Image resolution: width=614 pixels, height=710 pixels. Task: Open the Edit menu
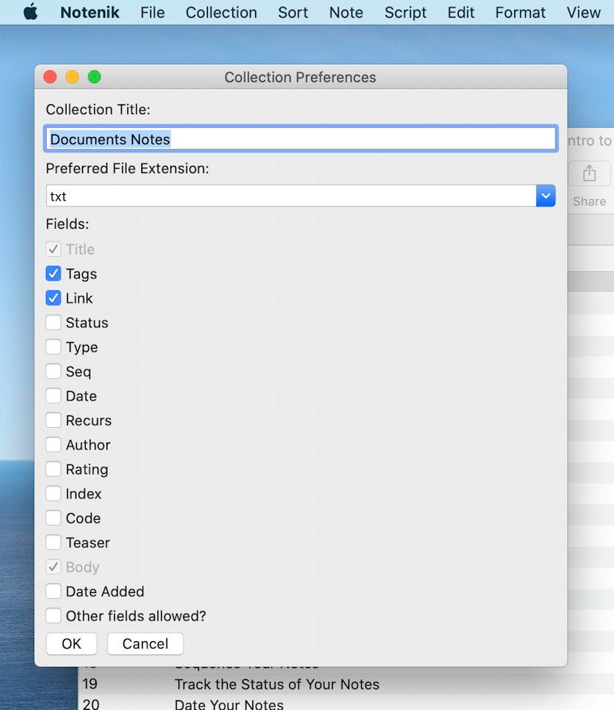[x=461, y=13]
